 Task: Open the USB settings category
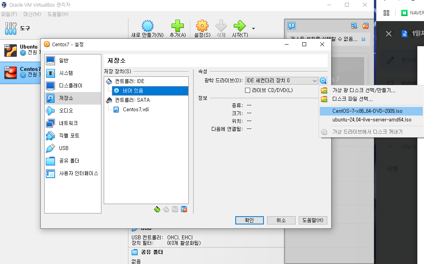coord(73,148)
